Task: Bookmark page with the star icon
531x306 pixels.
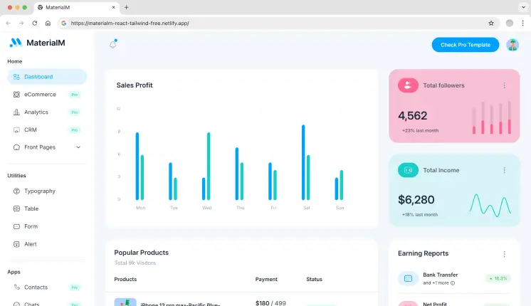Action: pos(491,23)
